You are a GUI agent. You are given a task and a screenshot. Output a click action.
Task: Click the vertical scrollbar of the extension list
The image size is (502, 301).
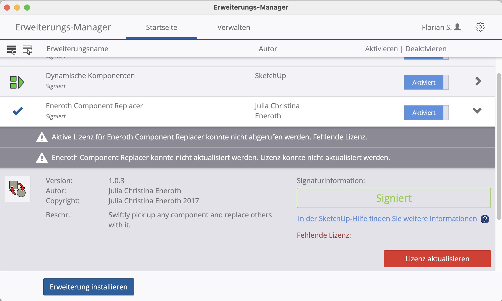499,146
